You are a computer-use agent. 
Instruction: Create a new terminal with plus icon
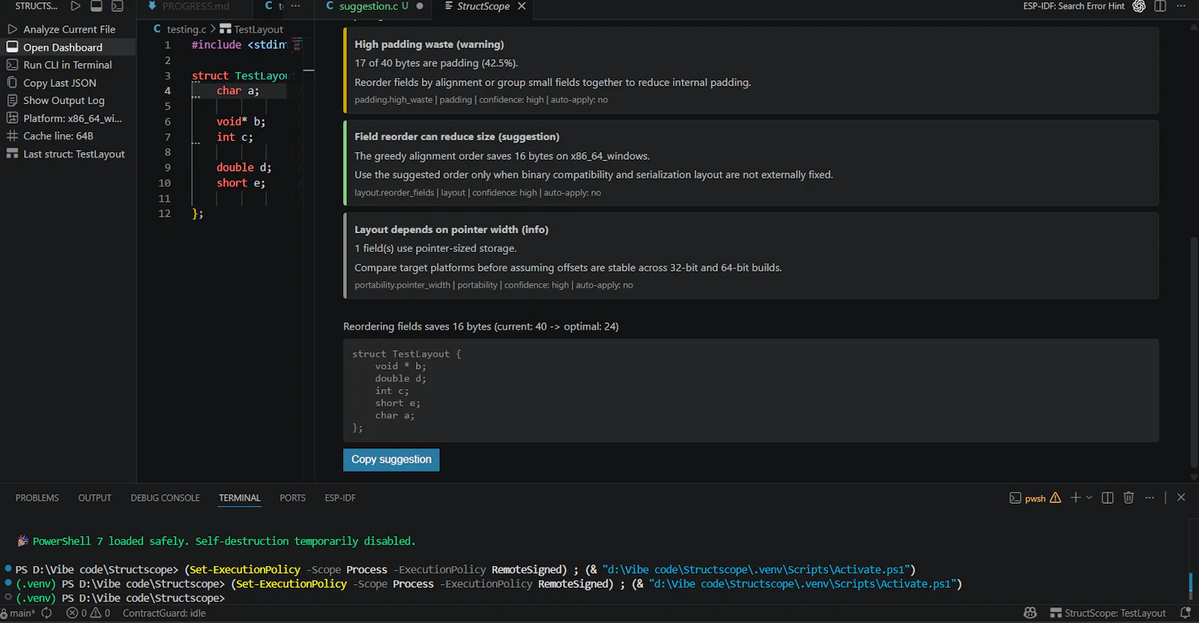tap(1075, 498)
